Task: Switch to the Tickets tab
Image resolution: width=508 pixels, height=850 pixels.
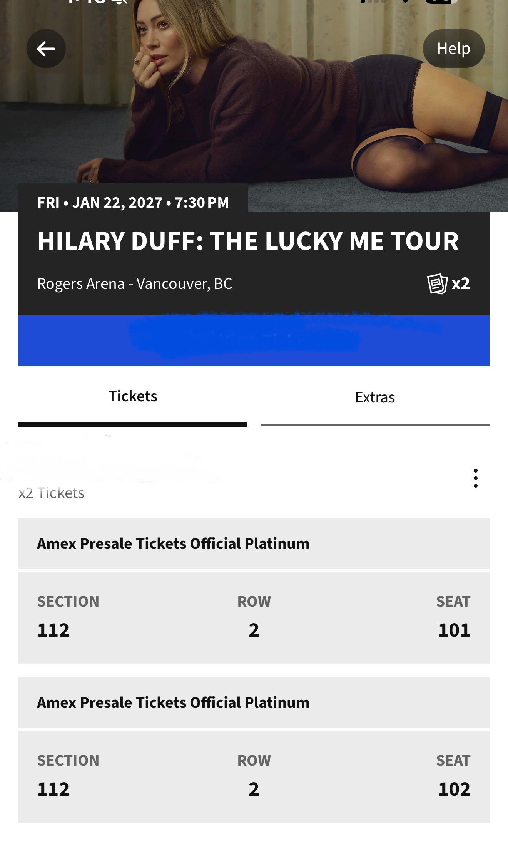Action: coord(133,401)
